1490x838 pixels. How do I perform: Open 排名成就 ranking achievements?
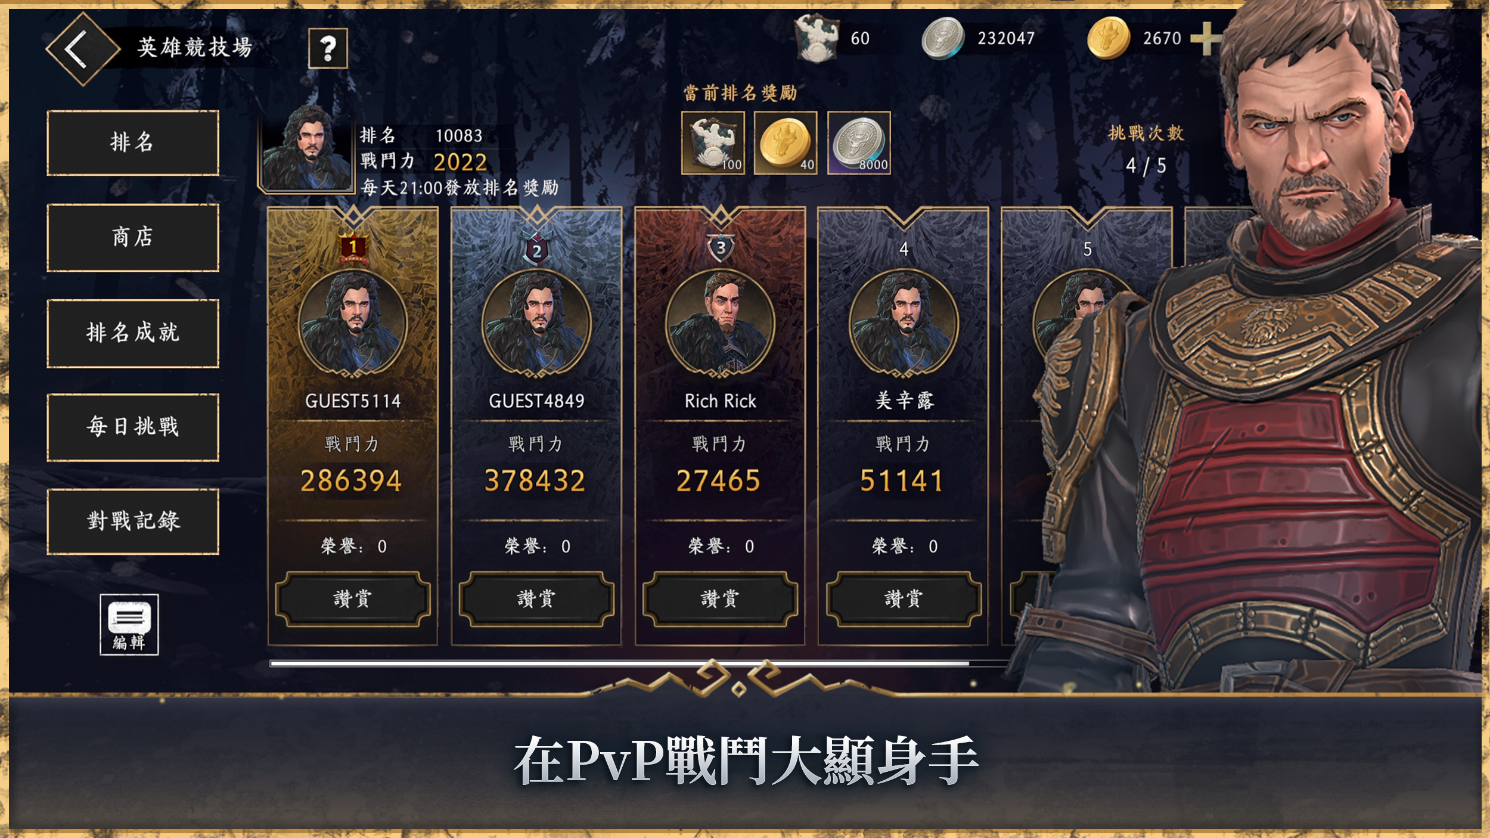(133, 333)
